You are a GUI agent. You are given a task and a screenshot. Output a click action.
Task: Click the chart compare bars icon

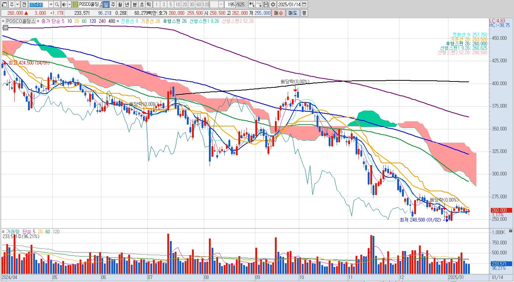pos(252,4)
